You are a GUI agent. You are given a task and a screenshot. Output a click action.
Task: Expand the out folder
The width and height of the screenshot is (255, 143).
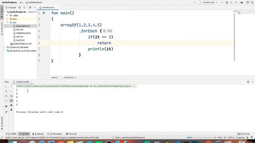pyautogui.click(x=7, y=19)
